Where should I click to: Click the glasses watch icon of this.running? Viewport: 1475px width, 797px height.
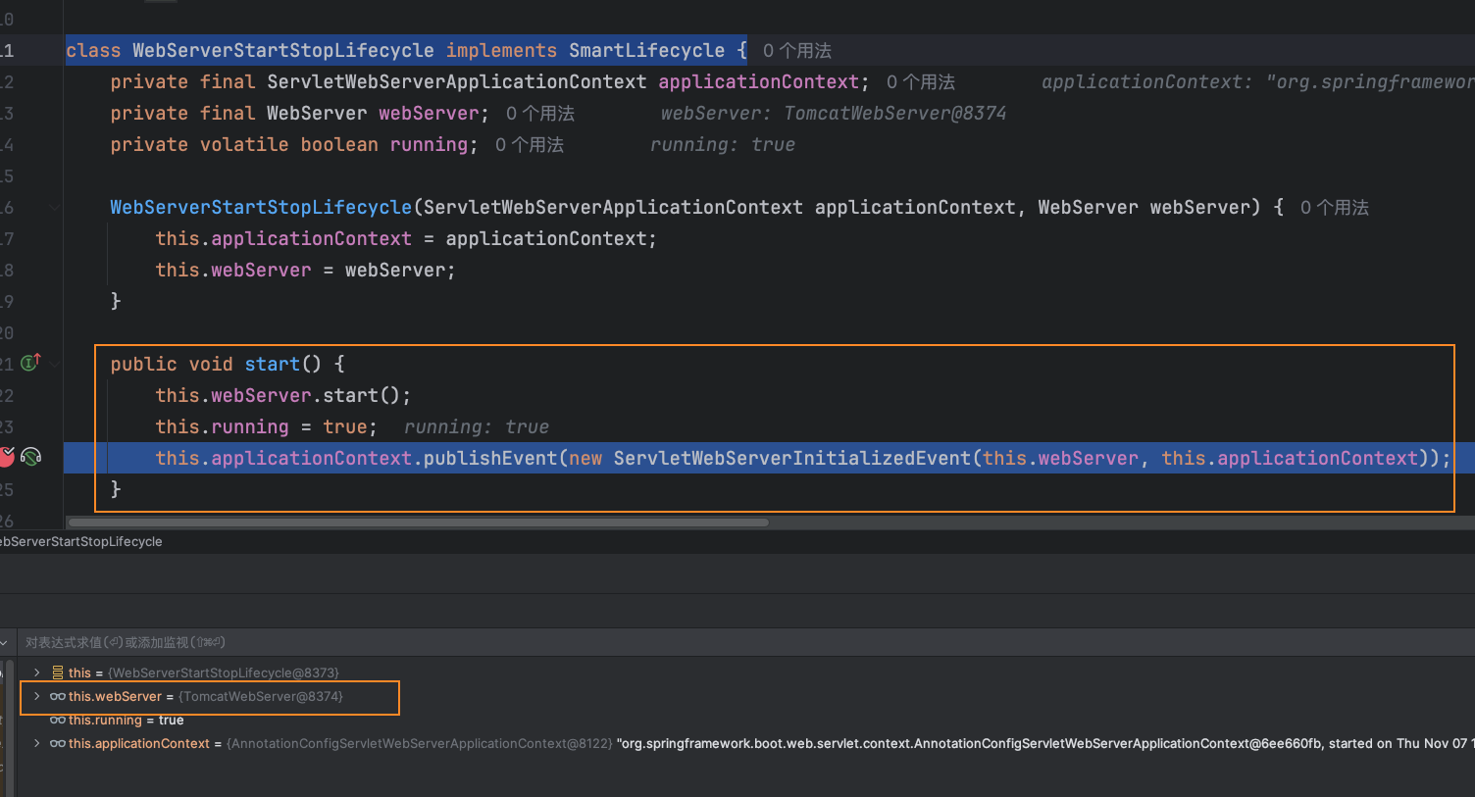pos(58,720)
